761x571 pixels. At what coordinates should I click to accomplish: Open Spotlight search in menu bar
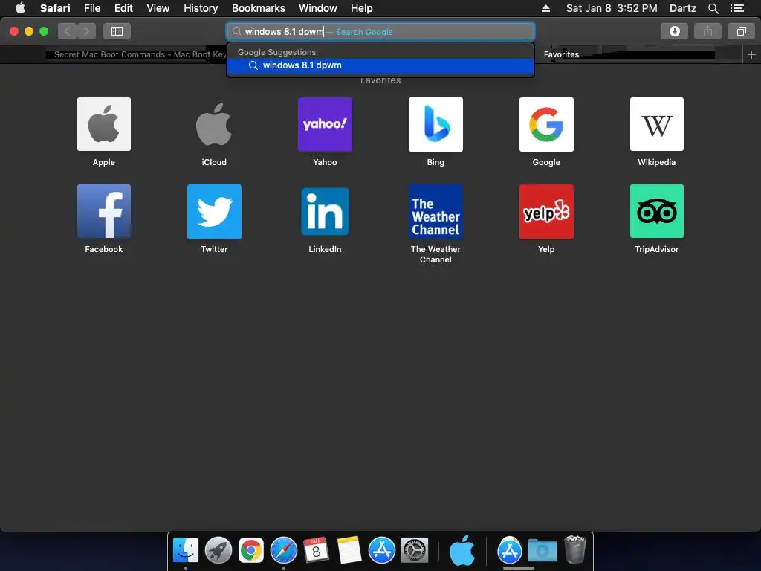point(713,8)
